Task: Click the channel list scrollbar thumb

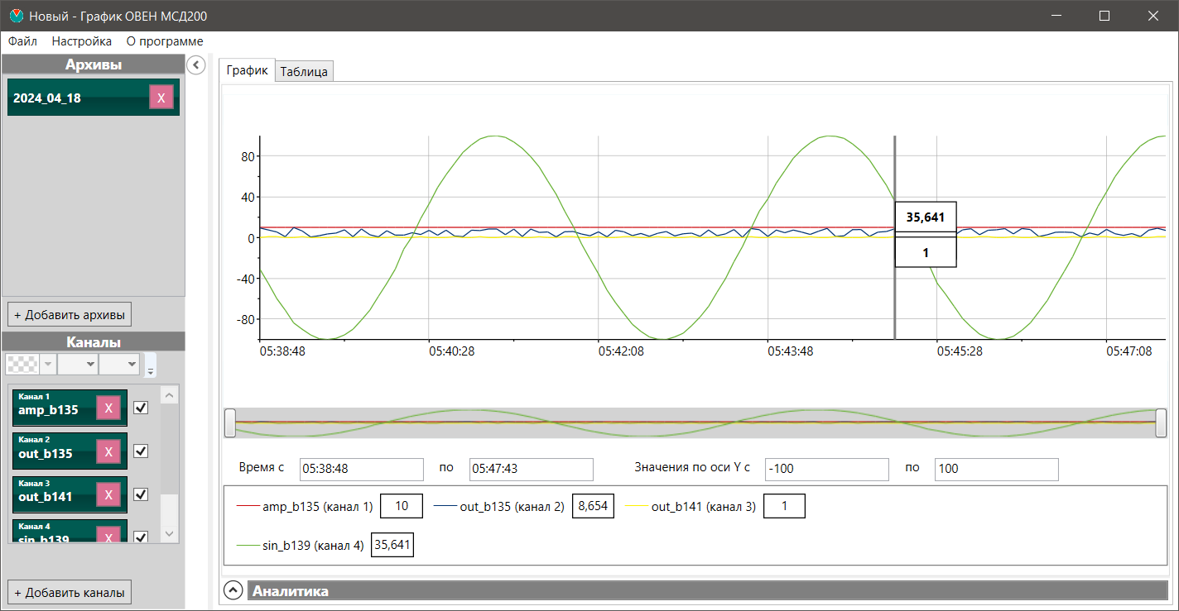Action: tap(169, 449)
